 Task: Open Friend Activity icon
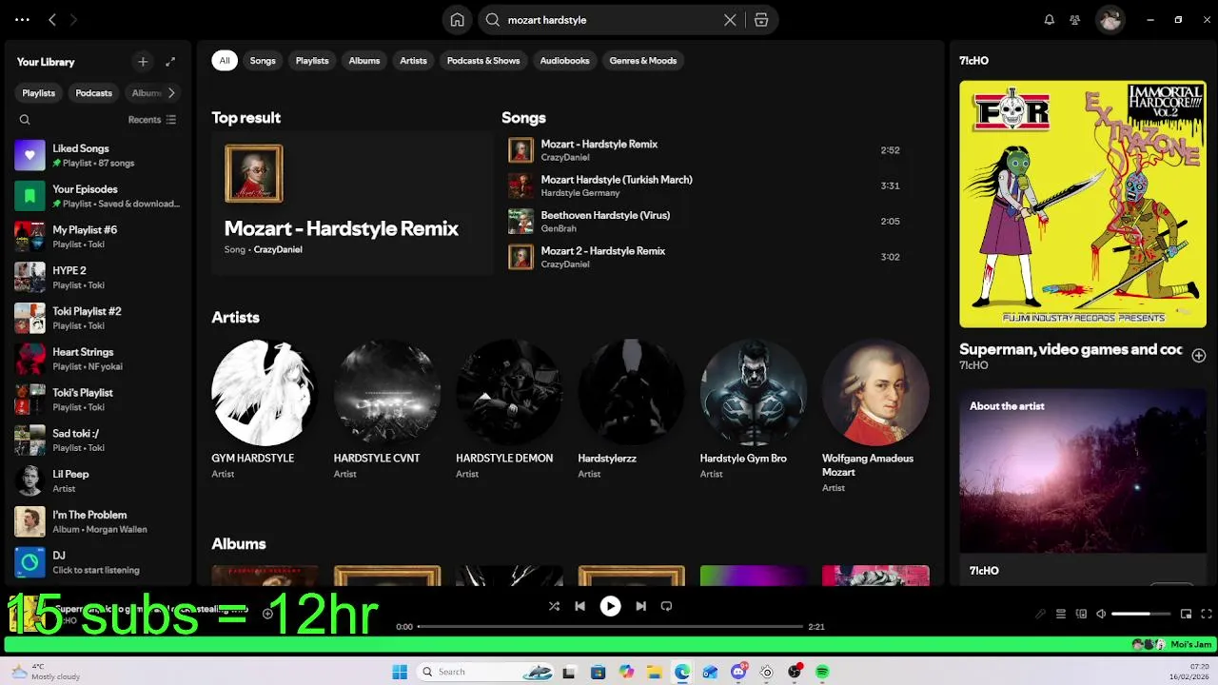pos(1074,20)
